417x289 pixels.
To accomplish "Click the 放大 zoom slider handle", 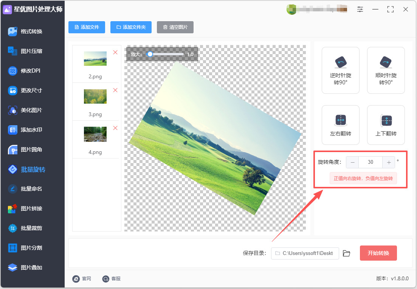I will 150,54.
